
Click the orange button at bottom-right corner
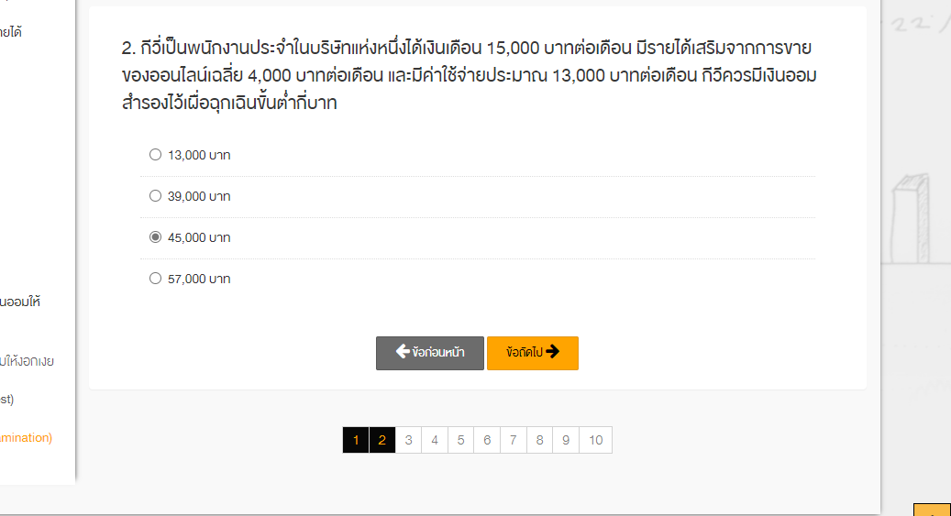point(932,510)
